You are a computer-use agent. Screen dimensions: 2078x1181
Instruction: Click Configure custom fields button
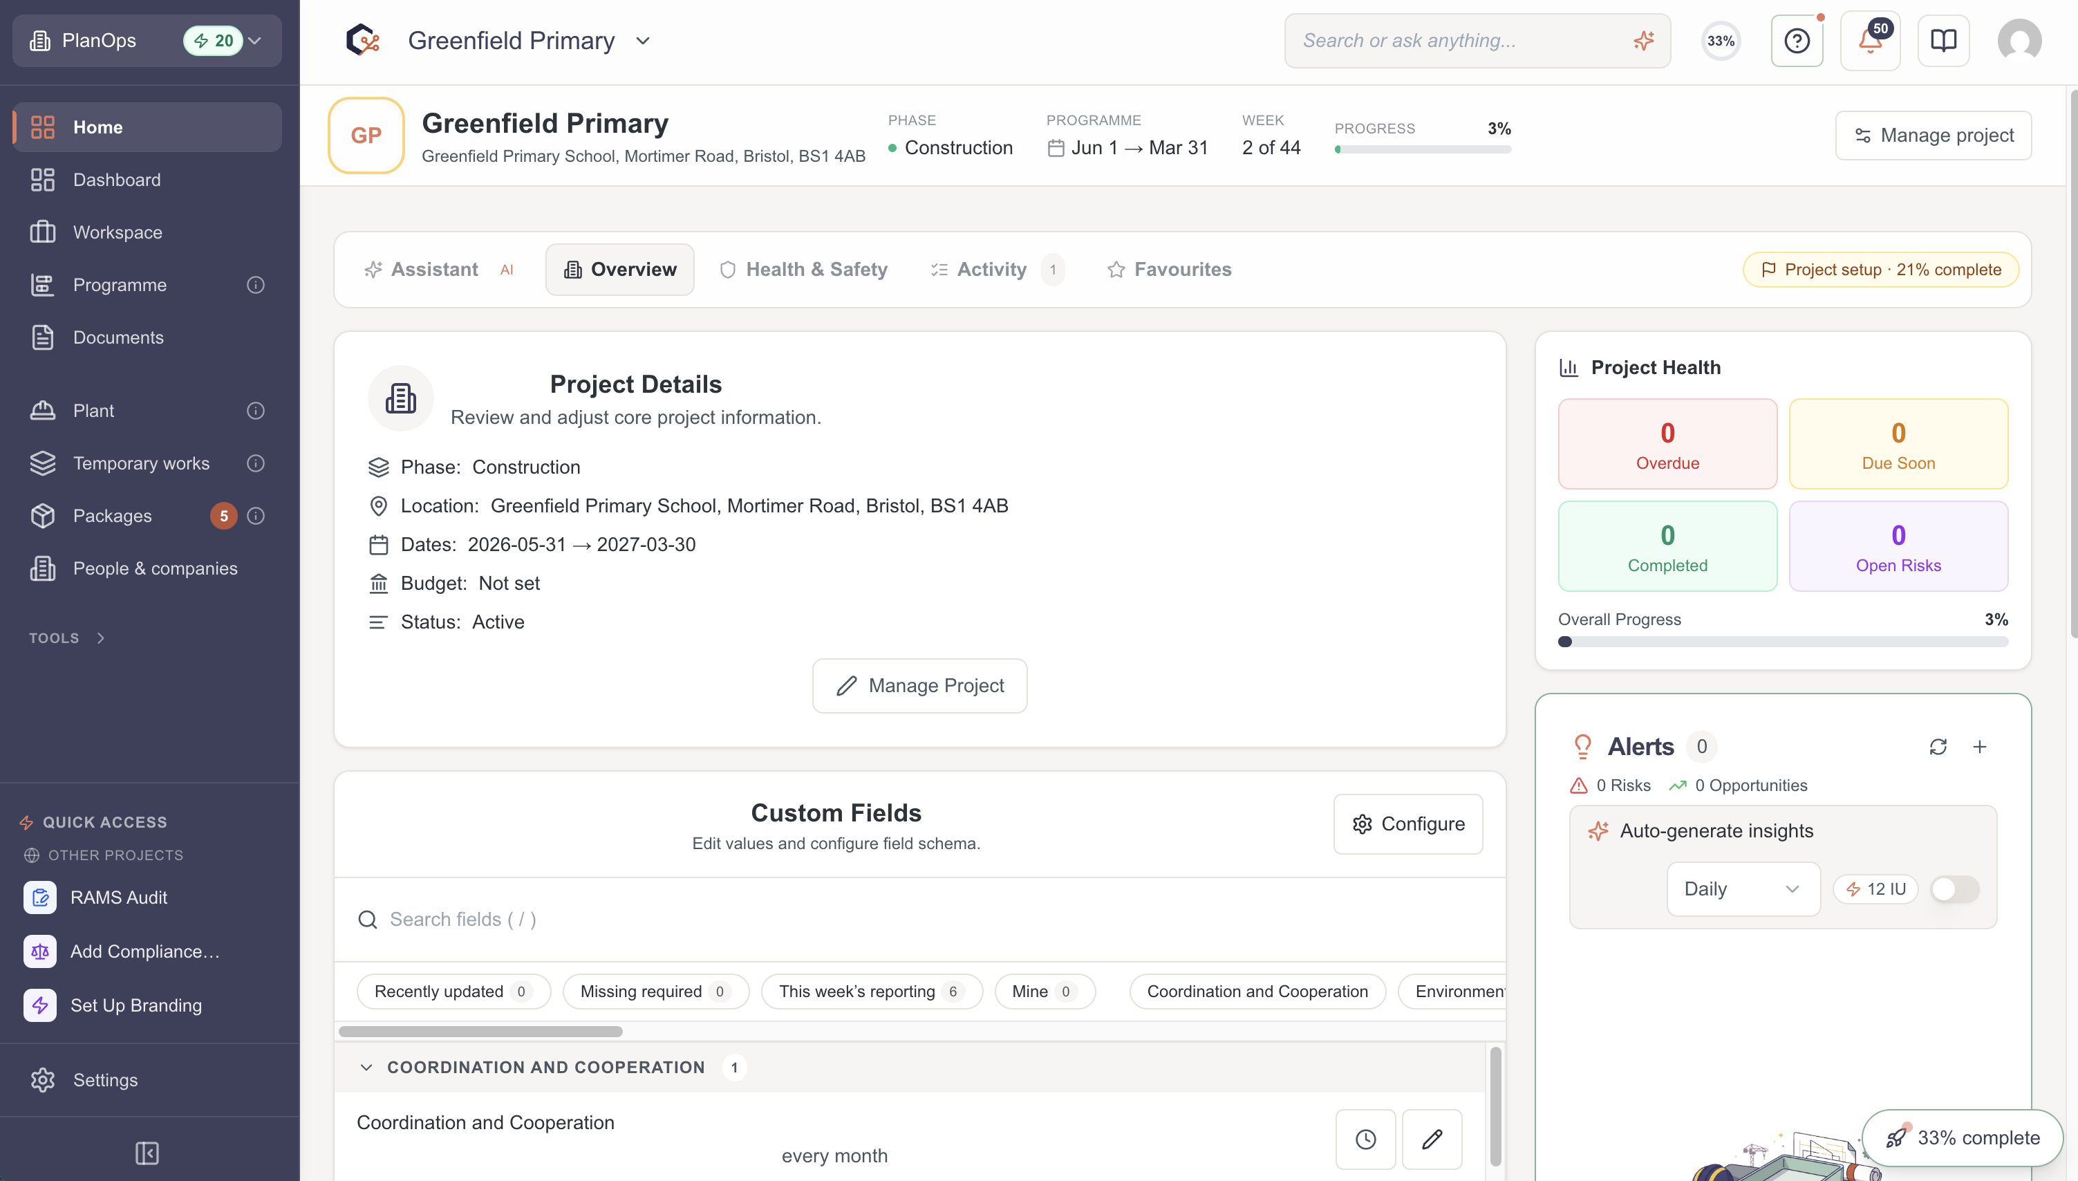point(1407,824)
